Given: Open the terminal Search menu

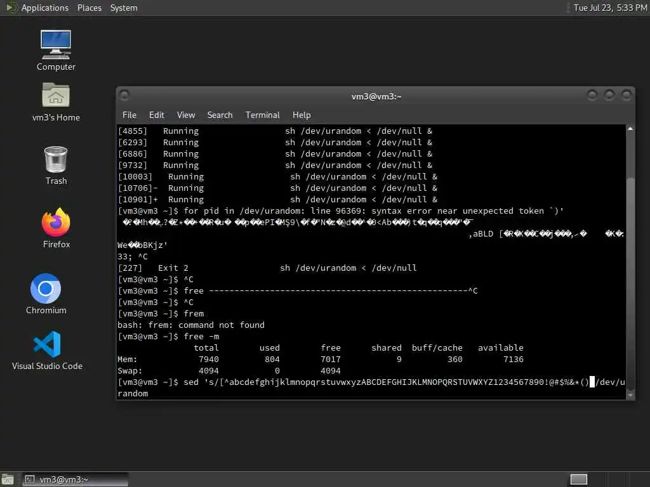Looking at the screenshot, I should click(x=220, y=115).
